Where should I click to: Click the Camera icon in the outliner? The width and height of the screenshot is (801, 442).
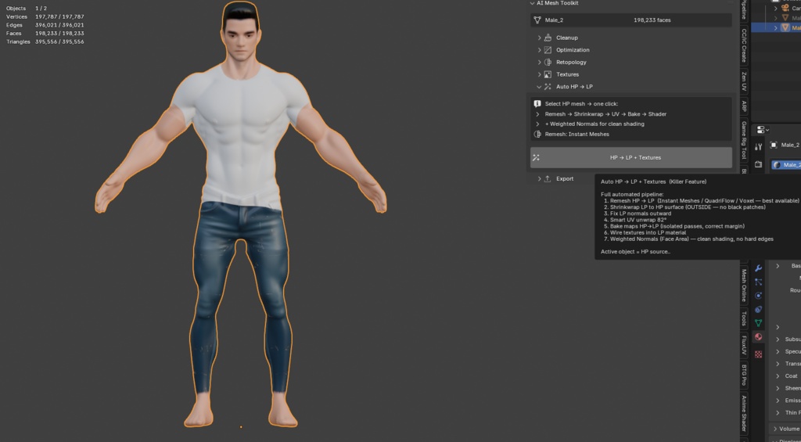click(x=785, y=8)
